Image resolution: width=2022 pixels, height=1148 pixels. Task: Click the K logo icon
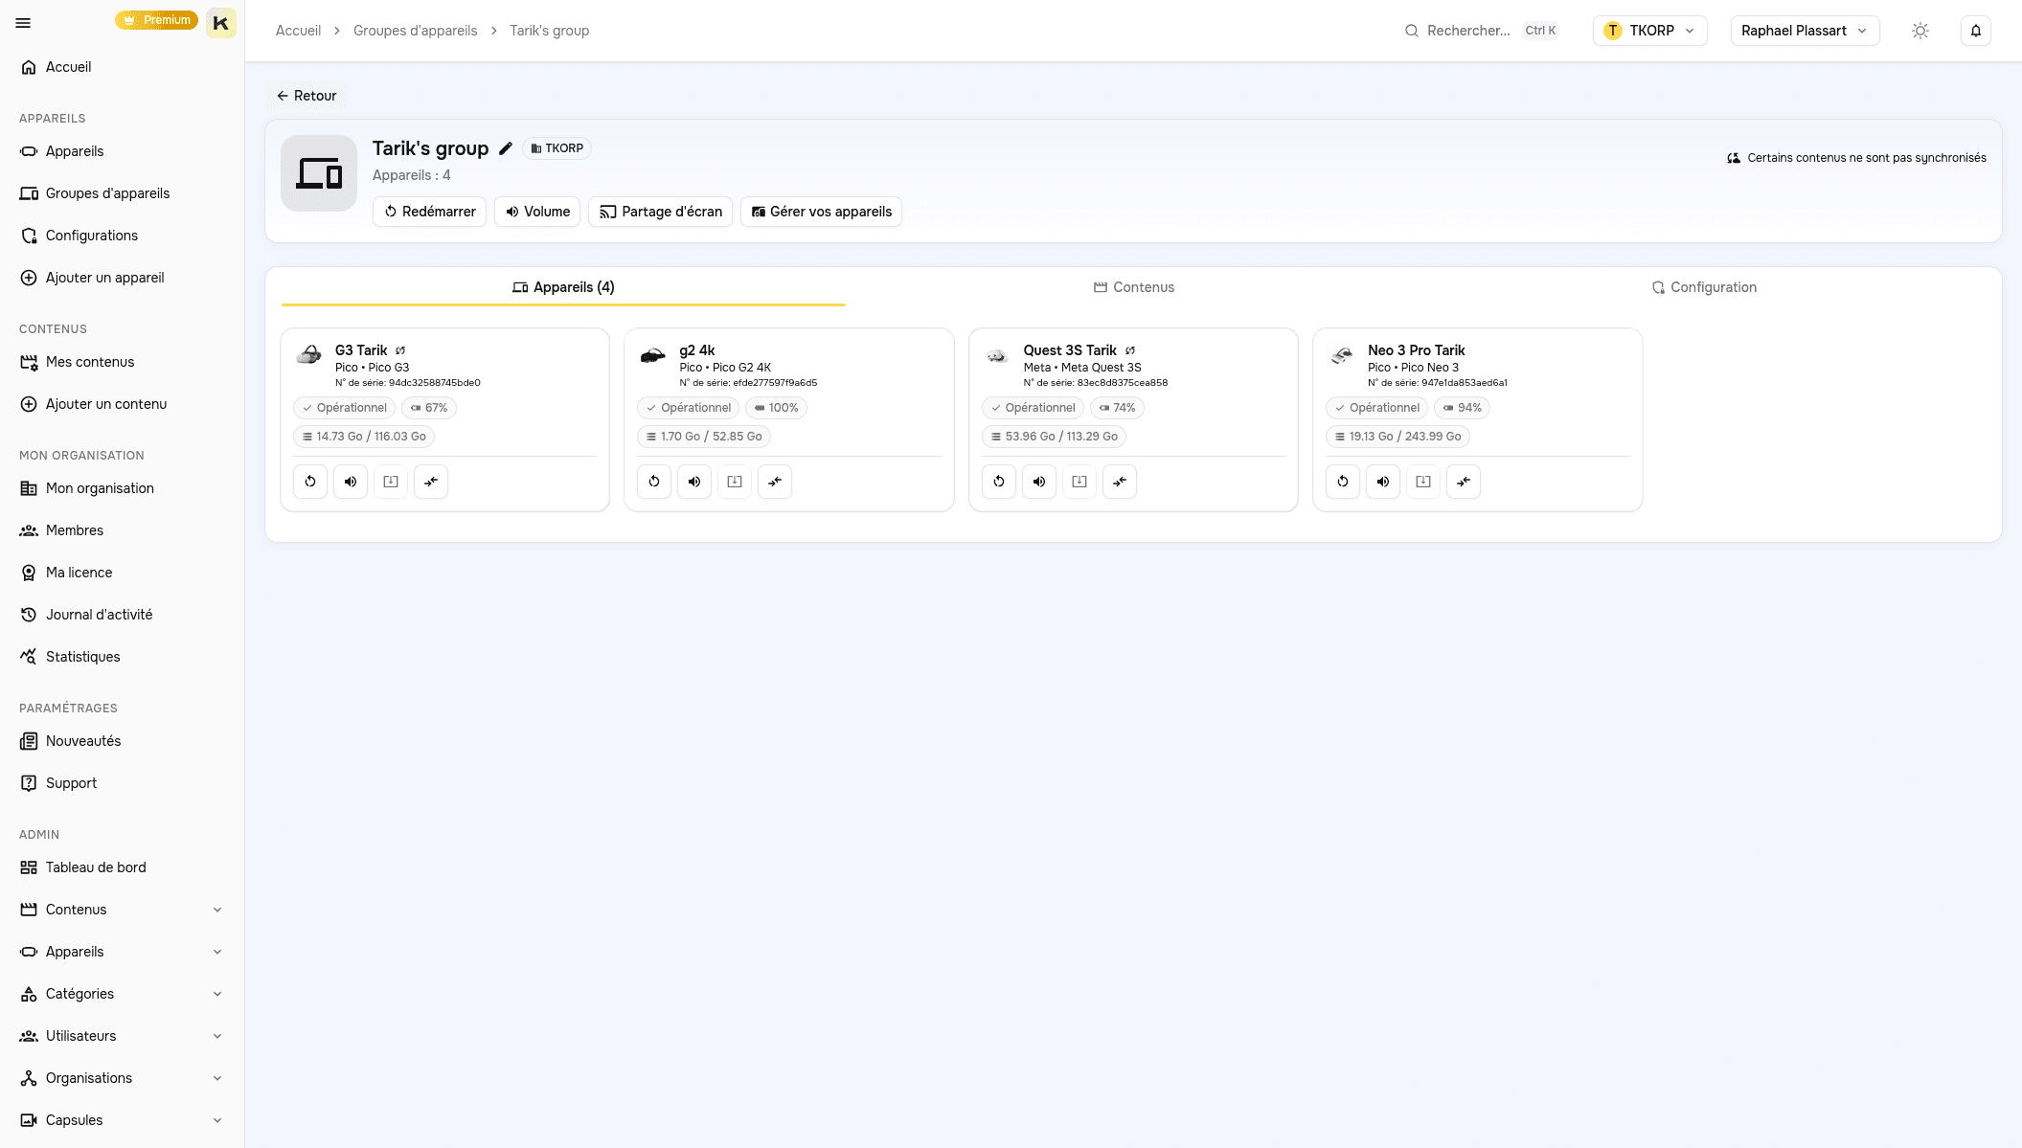tap(220, 23)
